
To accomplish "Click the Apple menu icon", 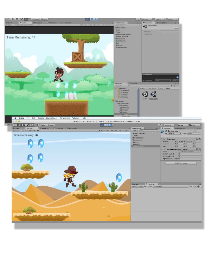I will pyautogui.click(x=15, y=118).
